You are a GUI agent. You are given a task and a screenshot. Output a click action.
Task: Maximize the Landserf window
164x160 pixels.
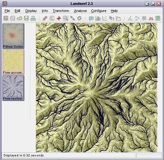(x=153, y=4)
